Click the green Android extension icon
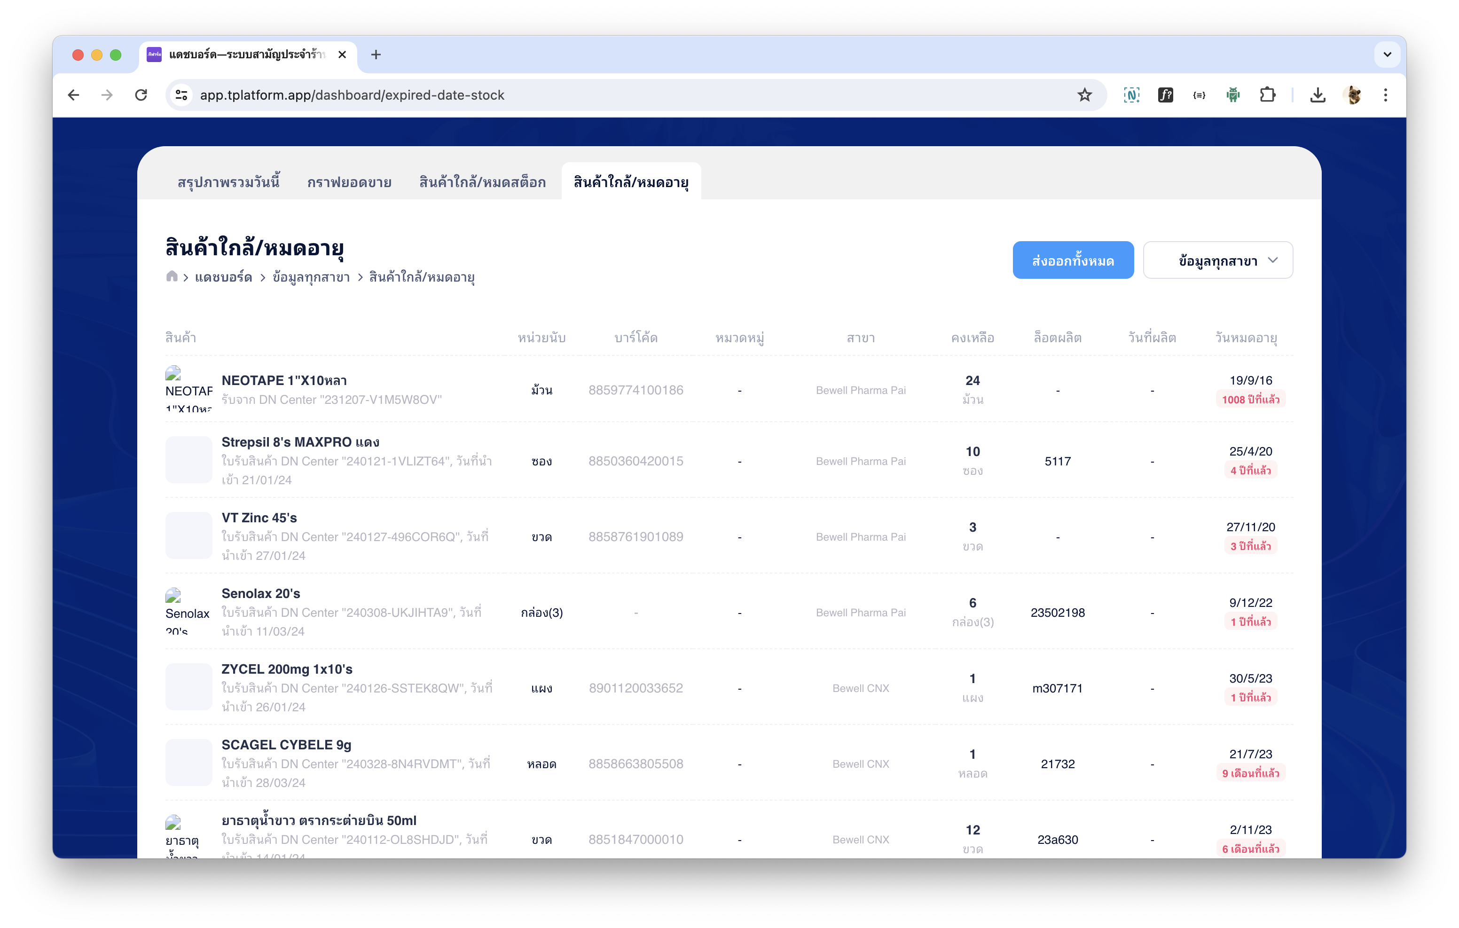1459x928 pixels. pyautogui.click(x=1232, y=95)
